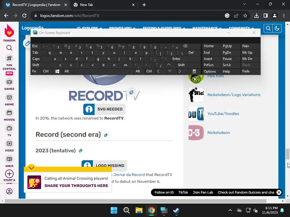
Task: Open Nickelodeon/Logo Variations link
Action: (x=234, y=95)
